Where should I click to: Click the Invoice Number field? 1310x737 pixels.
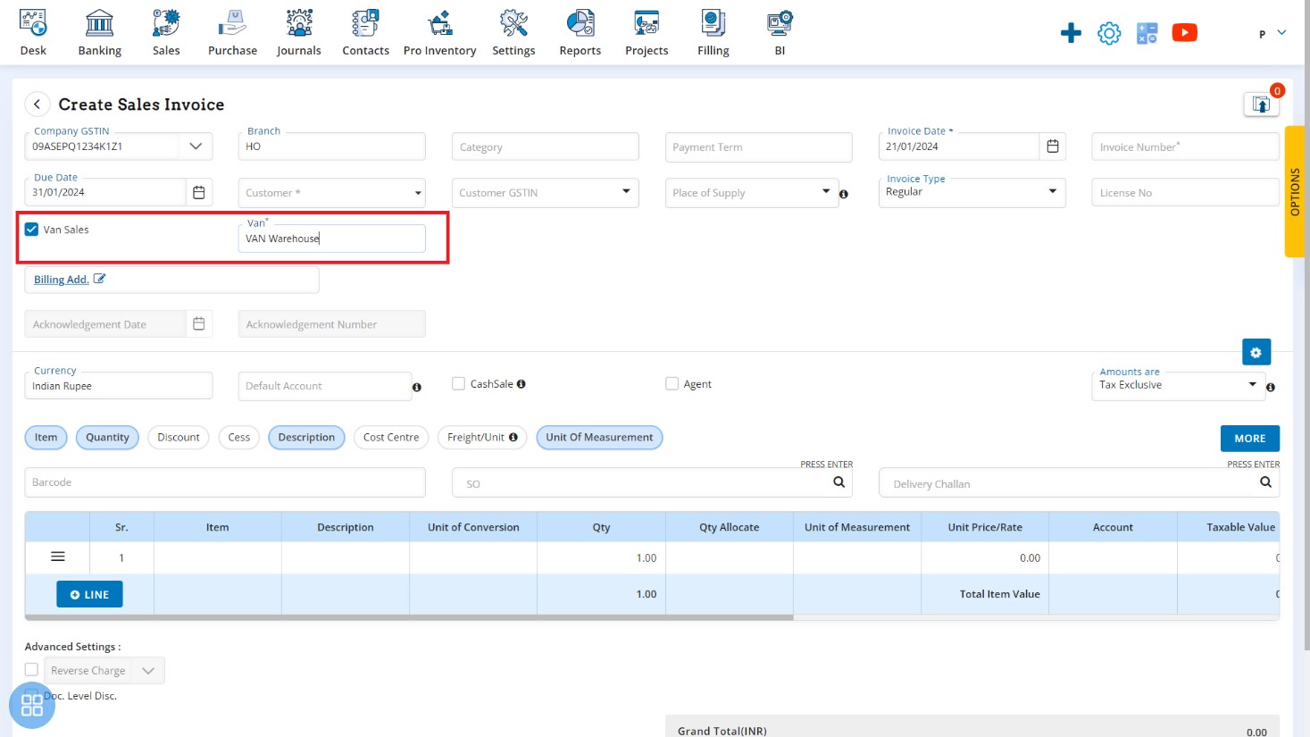[1185, 147]
